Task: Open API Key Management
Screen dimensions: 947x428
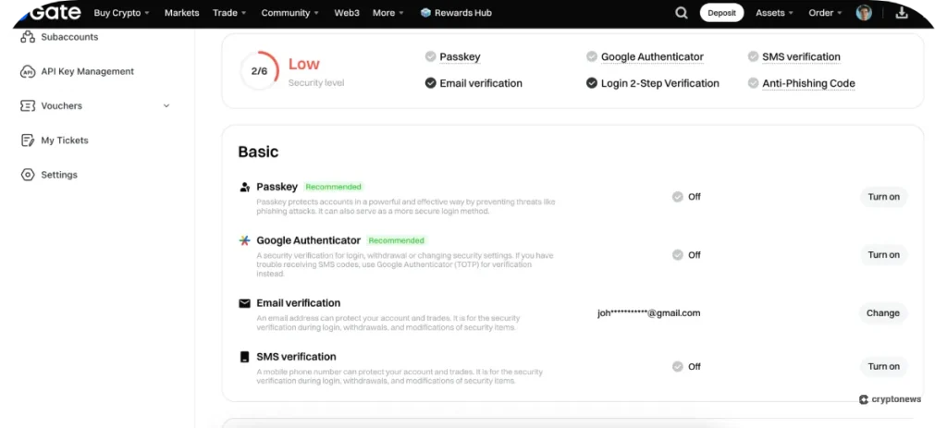Action: [x=88, y=71]
